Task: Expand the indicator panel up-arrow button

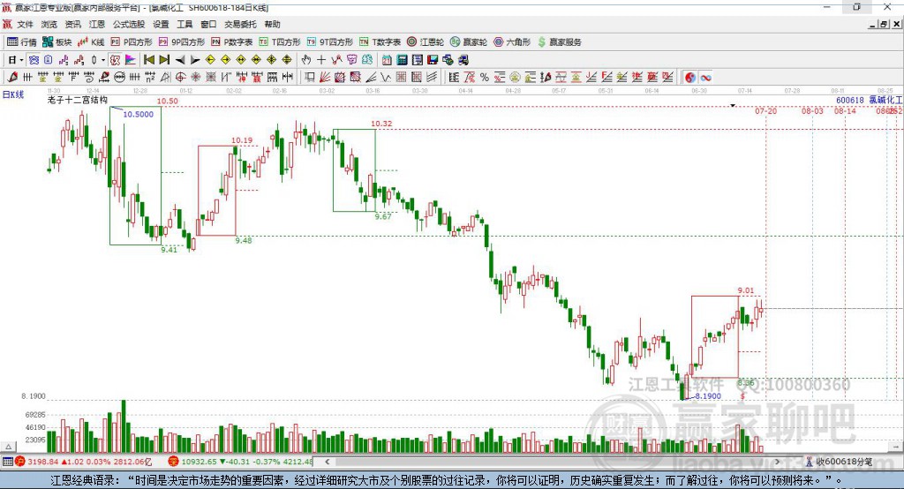Action: point(8,447)
